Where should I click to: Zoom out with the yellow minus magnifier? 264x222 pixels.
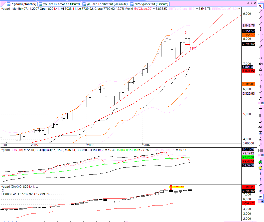click(x=260, y=168)
